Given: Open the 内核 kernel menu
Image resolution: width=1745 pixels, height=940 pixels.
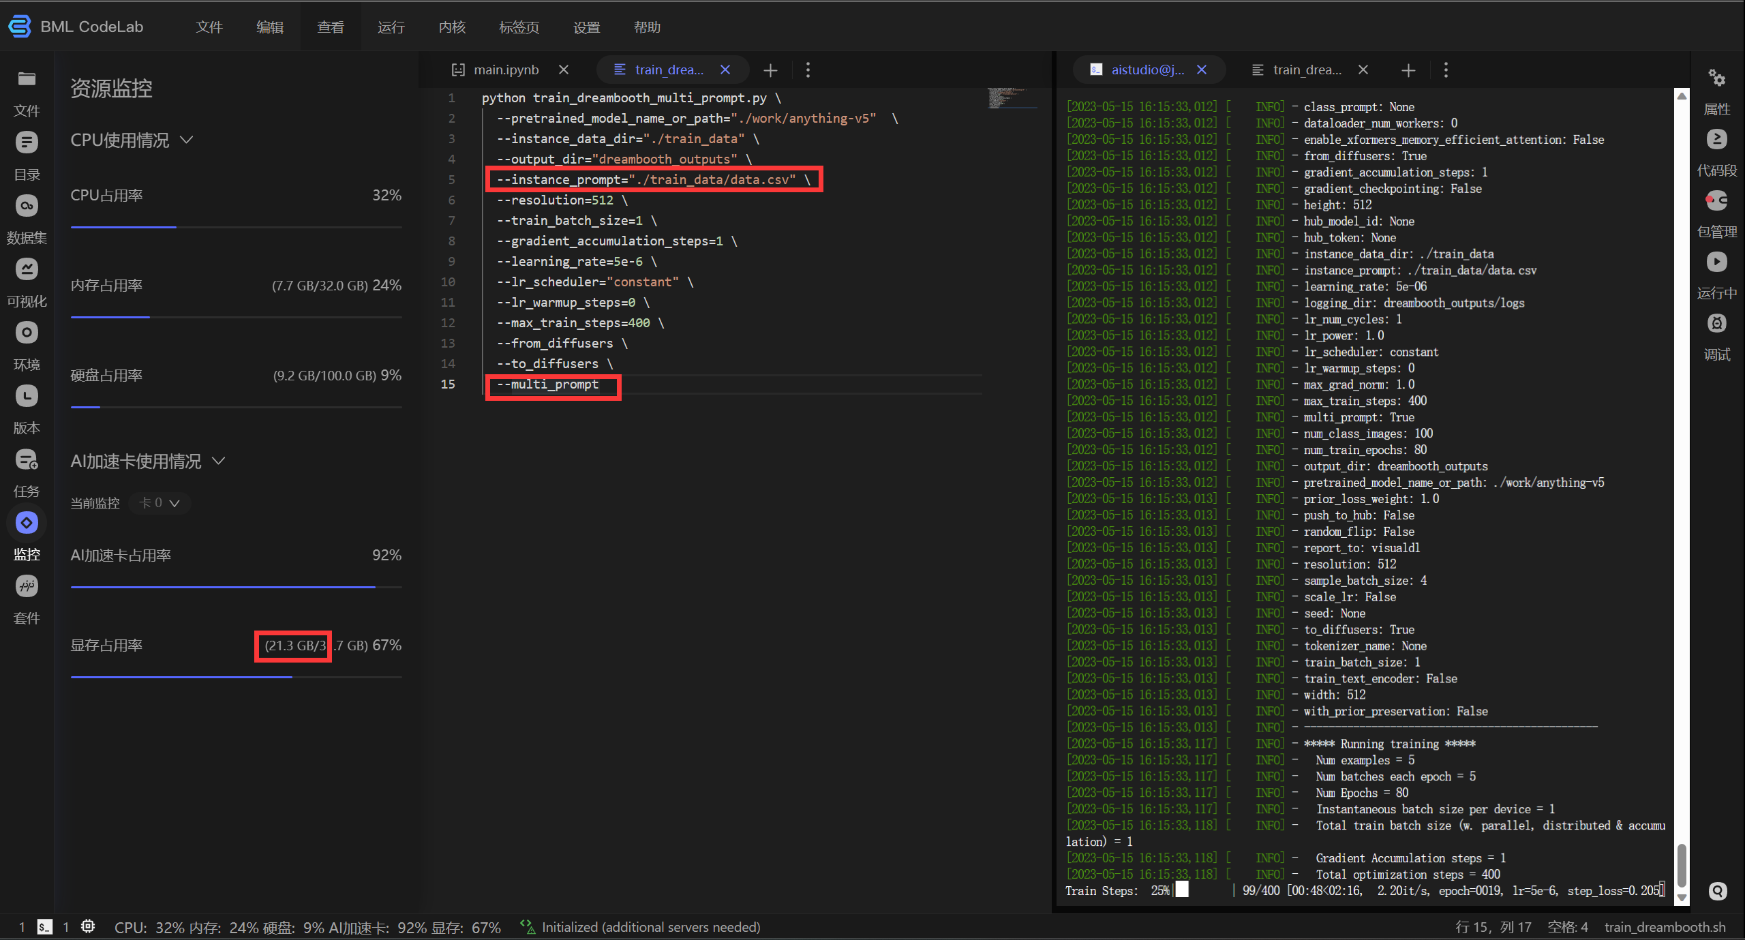Looking at the screenshot, I should tap(452, 27).
